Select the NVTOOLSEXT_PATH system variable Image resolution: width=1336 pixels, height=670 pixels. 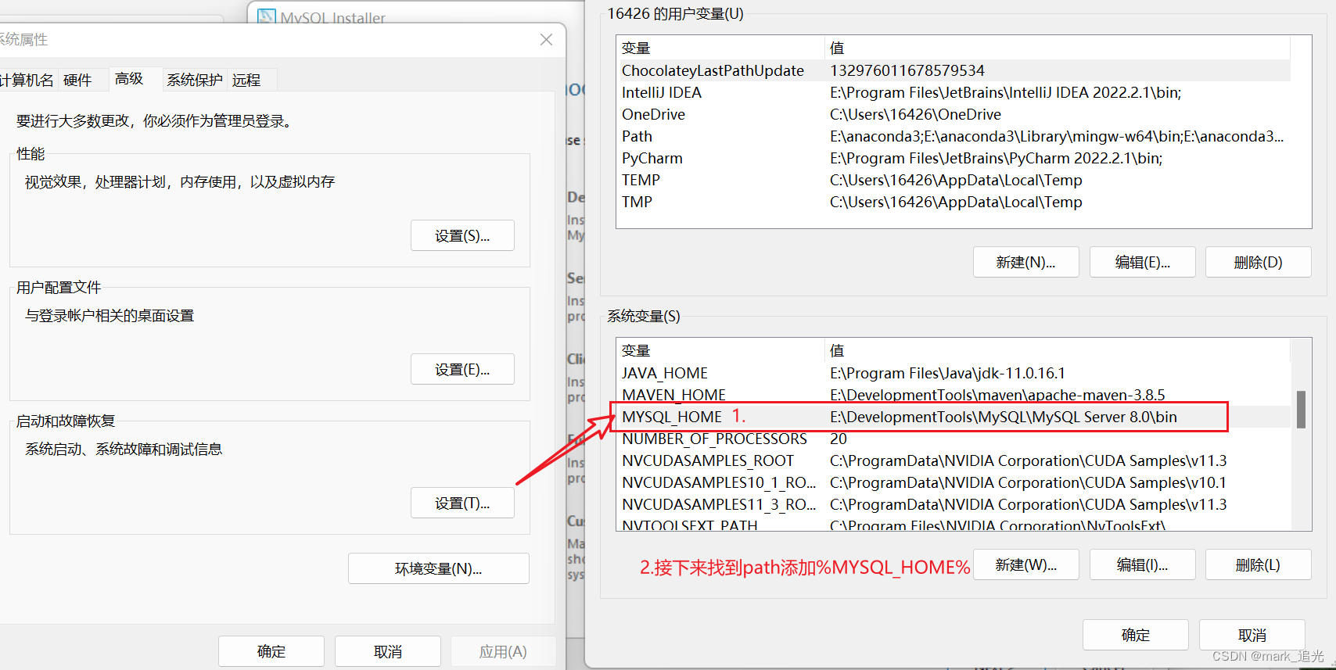(954, 524)
